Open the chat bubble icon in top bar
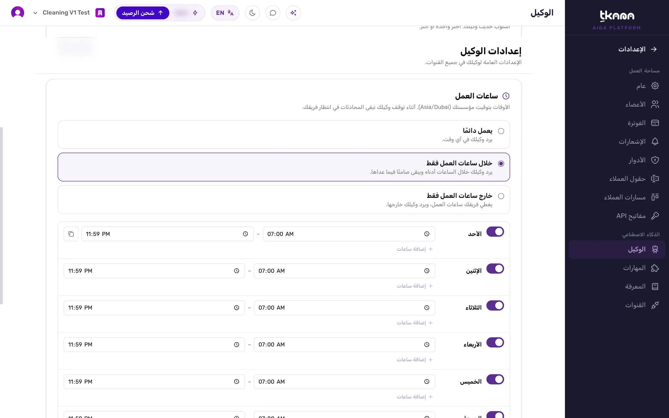669x418 pixels. 273,13
